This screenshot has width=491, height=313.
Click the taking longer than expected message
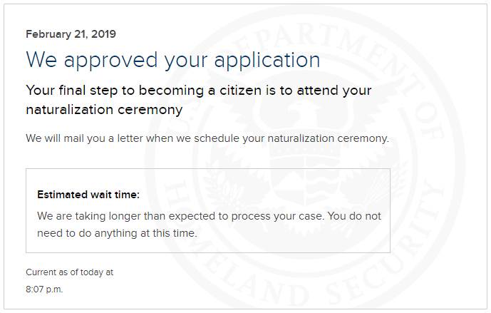[x=209, y=216]
